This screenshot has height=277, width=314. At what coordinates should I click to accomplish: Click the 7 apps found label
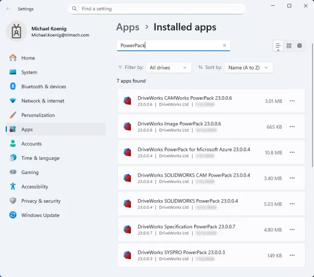[x=131, y=81]
